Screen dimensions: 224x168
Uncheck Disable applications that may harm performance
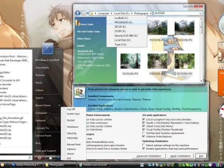pos(144,149)
